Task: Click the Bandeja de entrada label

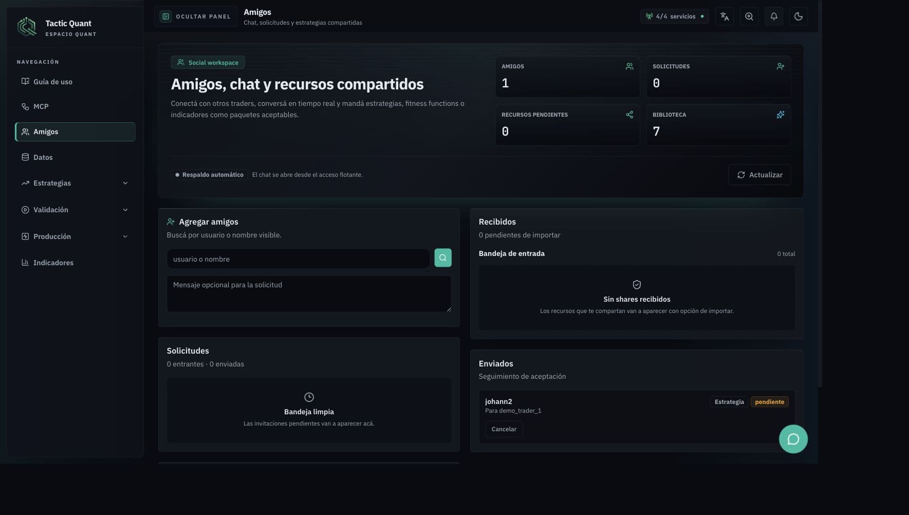Action: (x=511, y=253)
